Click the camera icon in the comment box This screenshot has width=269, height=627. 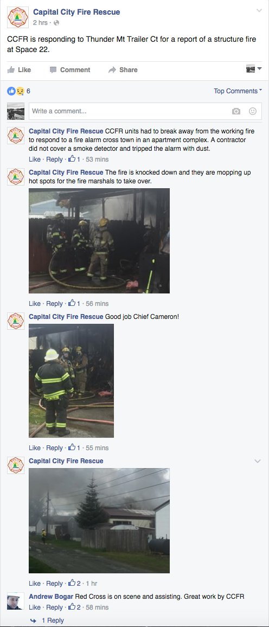(236, 111)
